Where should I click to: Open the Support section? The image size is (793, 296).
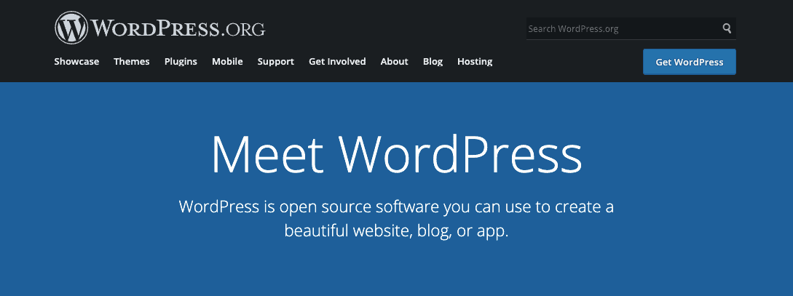click(276, 62)
